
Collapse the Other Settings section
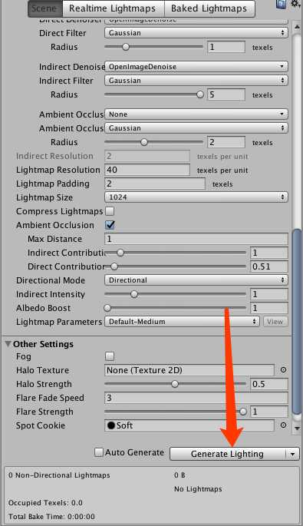tap(8, 344)
